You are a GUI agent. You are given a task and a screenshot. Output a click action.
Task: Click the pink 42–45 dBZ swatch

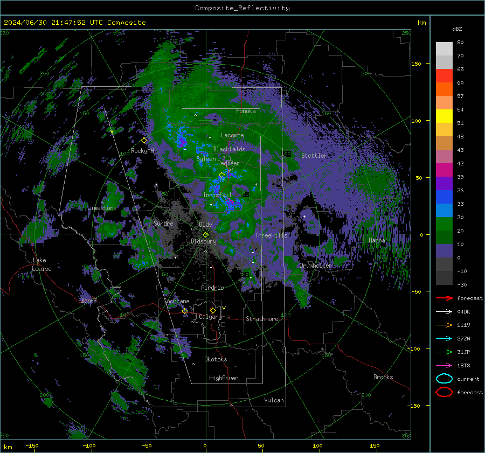pyautogui.click(x=444, y=157)
